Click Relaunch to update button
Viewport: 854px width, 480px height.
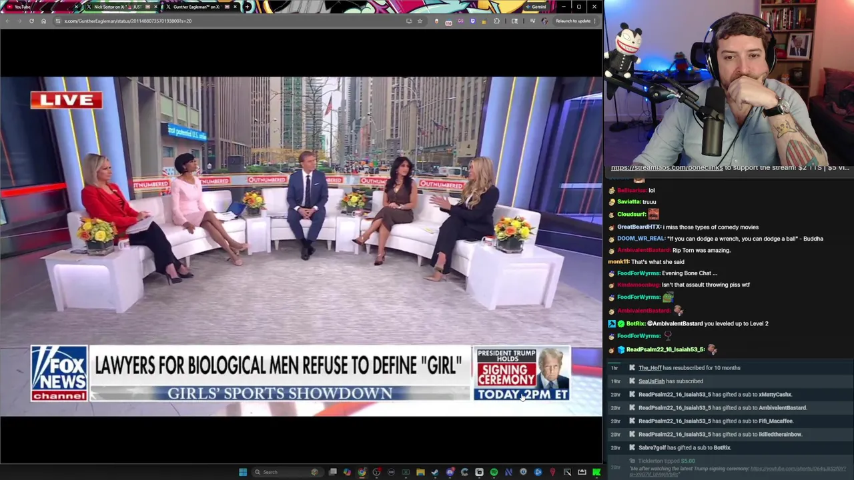pyautogui.click(x=576, y=21)
